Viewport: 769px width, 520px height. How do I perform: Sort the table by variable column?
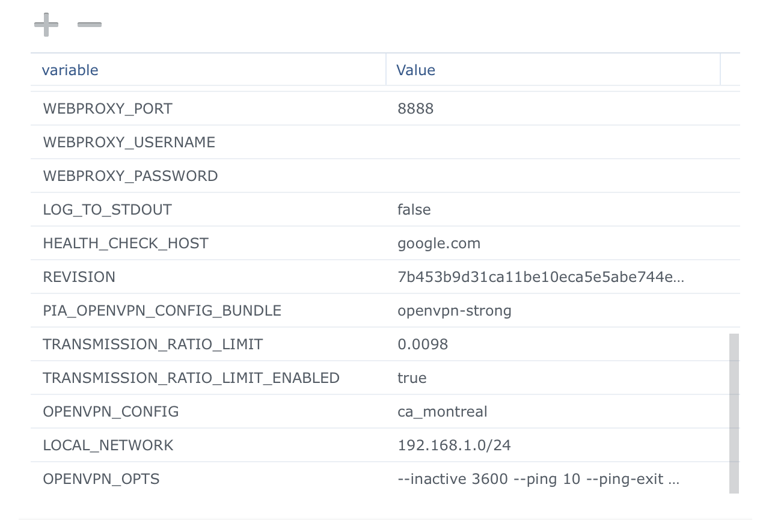(70, 70)
